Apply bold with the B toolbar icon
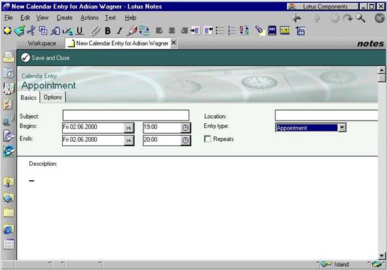This screenshot has width=387, height=270. pyautogui.click(x=107, y=31)
